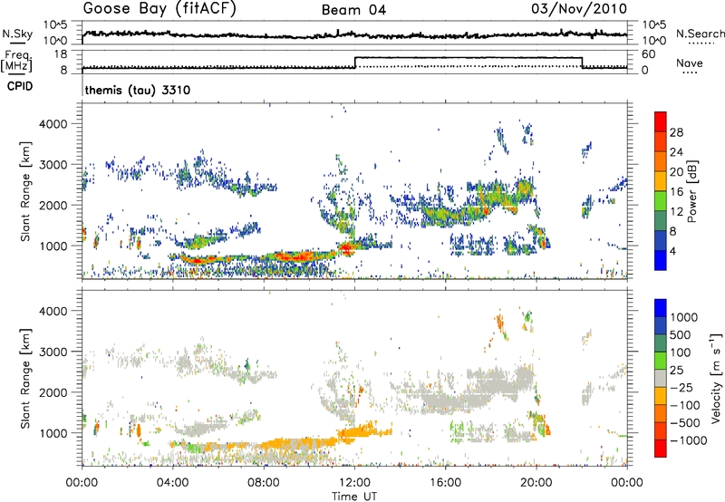The image size is (725, 502).
Task: Click the '4' label on Power colorbar
Action: pyautogui.click(x=672, y=251)
